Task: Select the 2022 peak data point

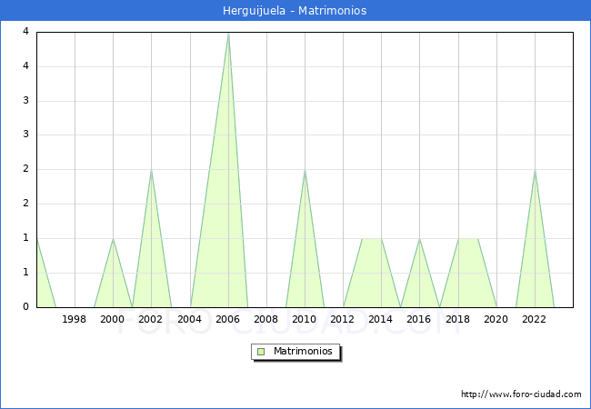Action: (x=535, y=170)
